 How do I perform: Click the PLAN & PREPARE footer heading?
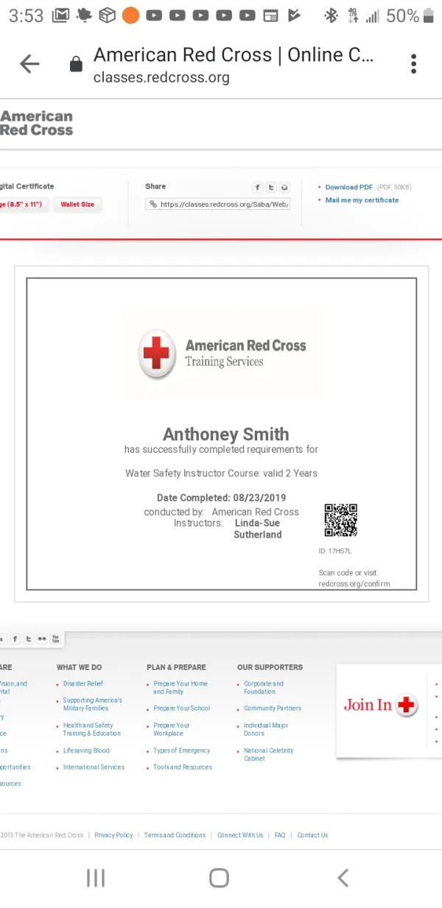(x=176, y=667)
